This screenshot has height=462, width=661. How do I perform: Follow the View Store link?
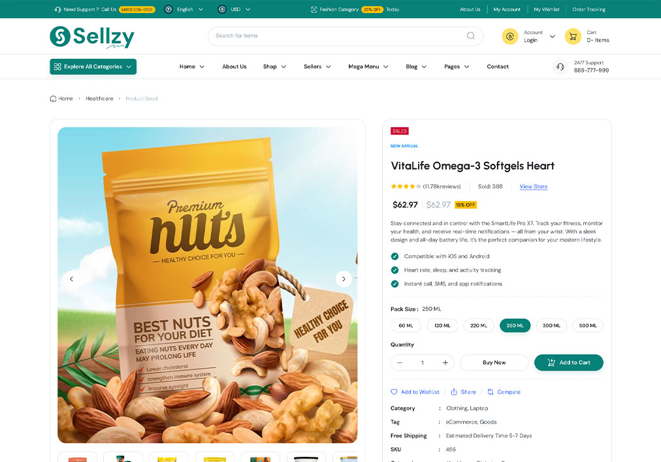pos(533,187)
